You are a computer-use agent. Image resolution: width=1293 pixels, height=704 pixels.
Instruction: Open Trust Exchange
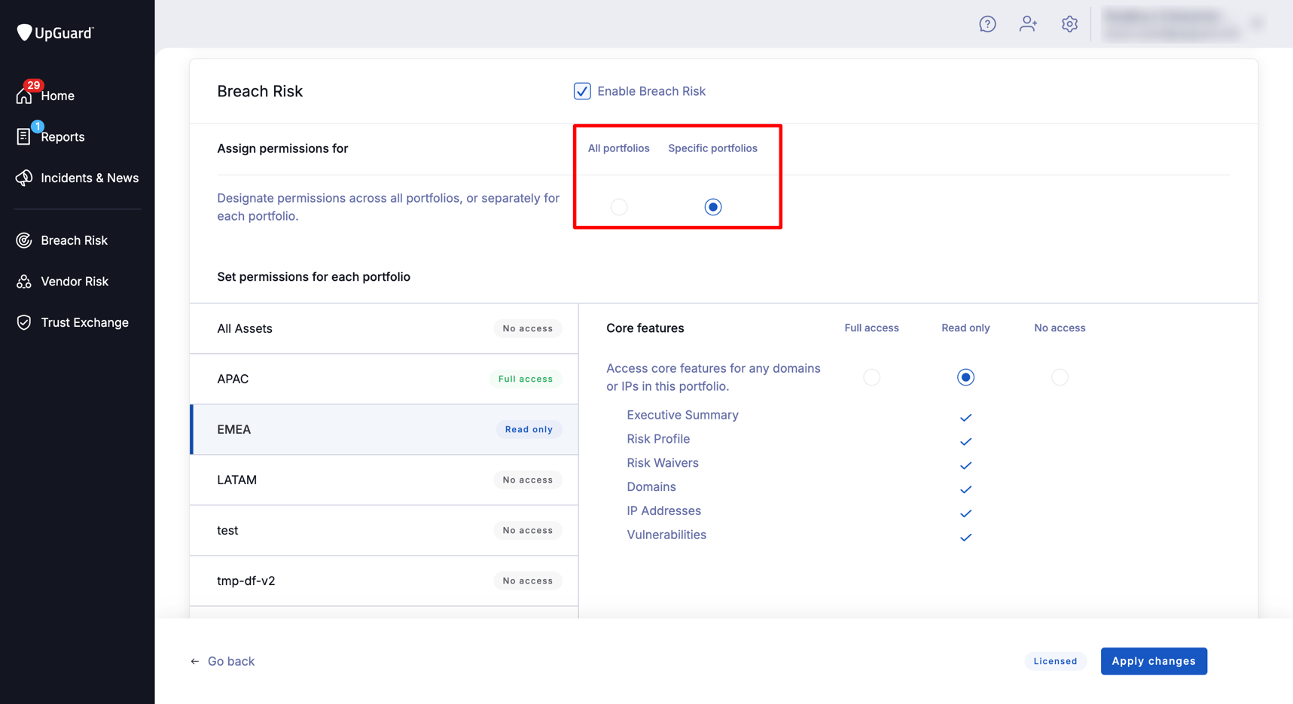point(84,322)
